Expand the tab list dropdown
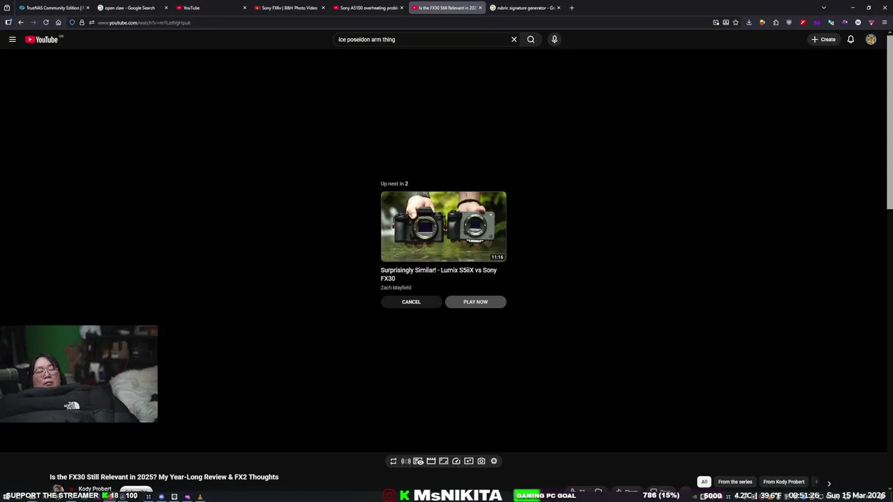 (x=824, y=8)
